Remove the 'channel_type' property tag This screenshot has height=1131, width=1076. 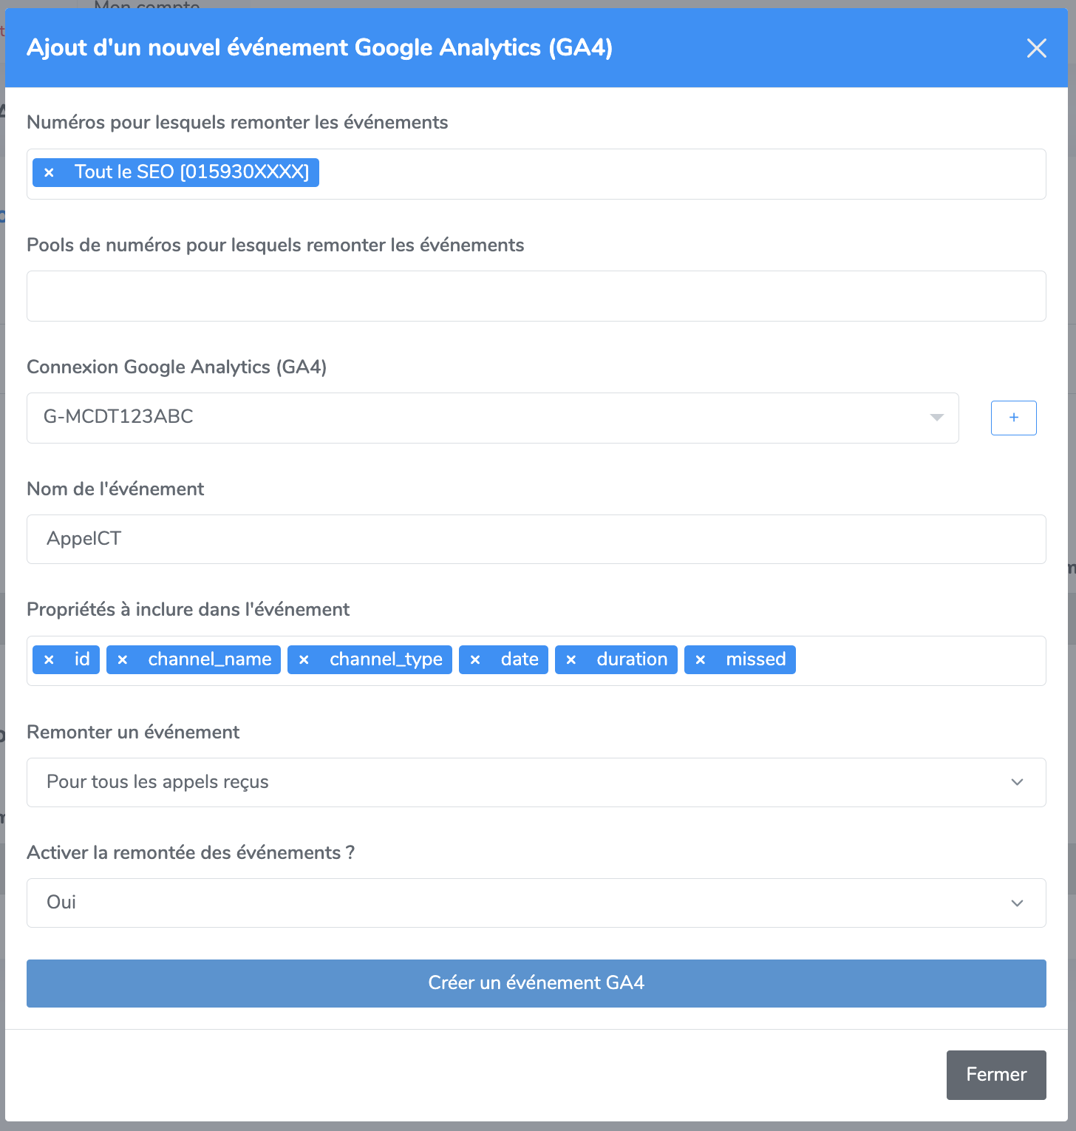click(x=304, y=659)
